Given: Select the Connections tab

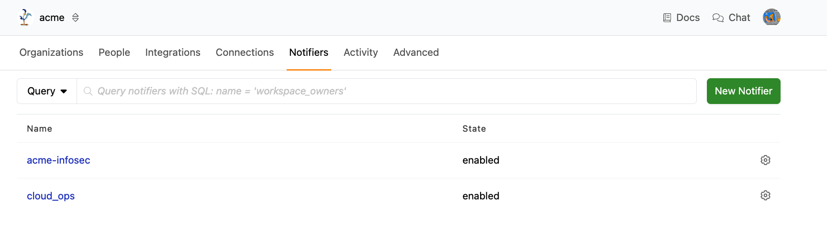Looking at the screenshot, I should pyautogui.click(x=245, y=52).
